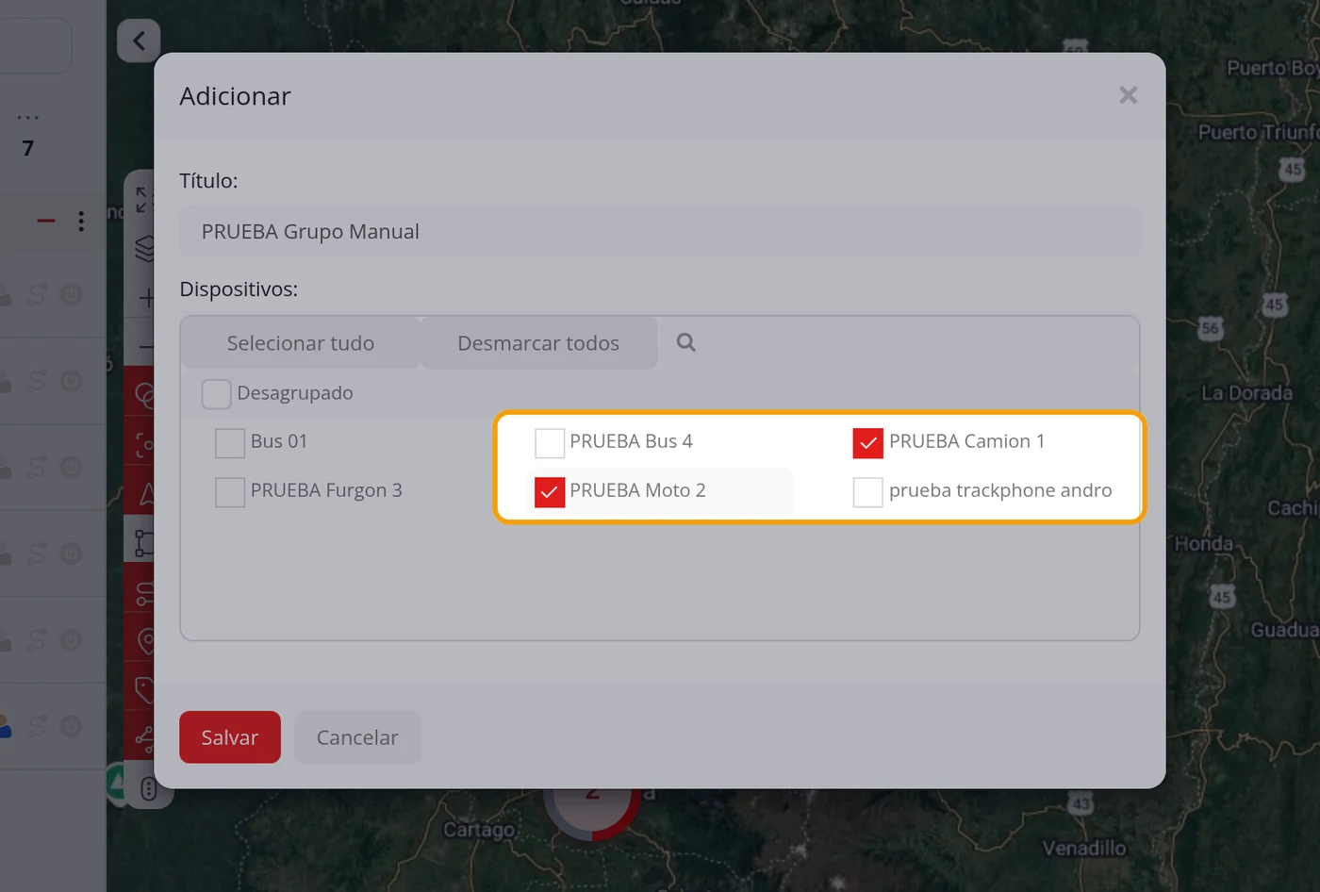The width and height of the screenshot is (1320, 892).
Task: Collapse the side panel with the back chevron
Action: (139, 41)
